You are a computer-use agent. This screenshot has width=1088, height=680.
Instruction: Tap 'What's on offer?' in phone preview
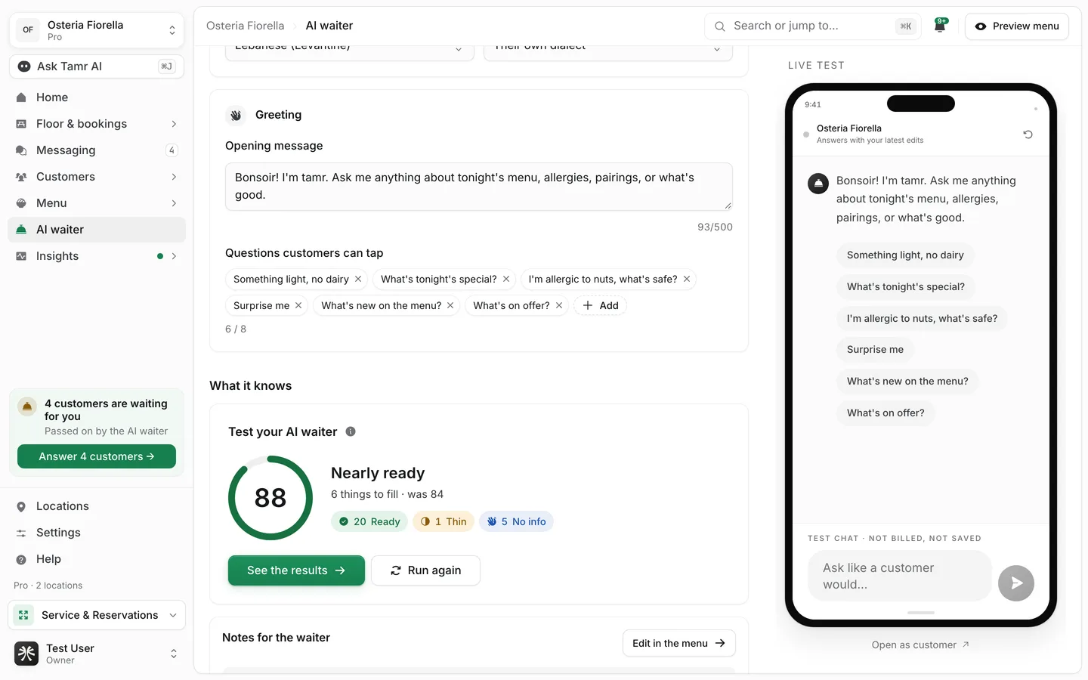(886, 413)
